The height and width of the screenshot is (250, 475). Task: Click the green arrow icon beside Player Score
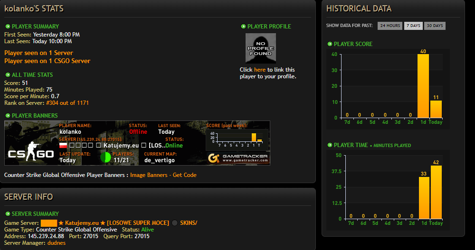pyautogui.click(x=330, y=44)
